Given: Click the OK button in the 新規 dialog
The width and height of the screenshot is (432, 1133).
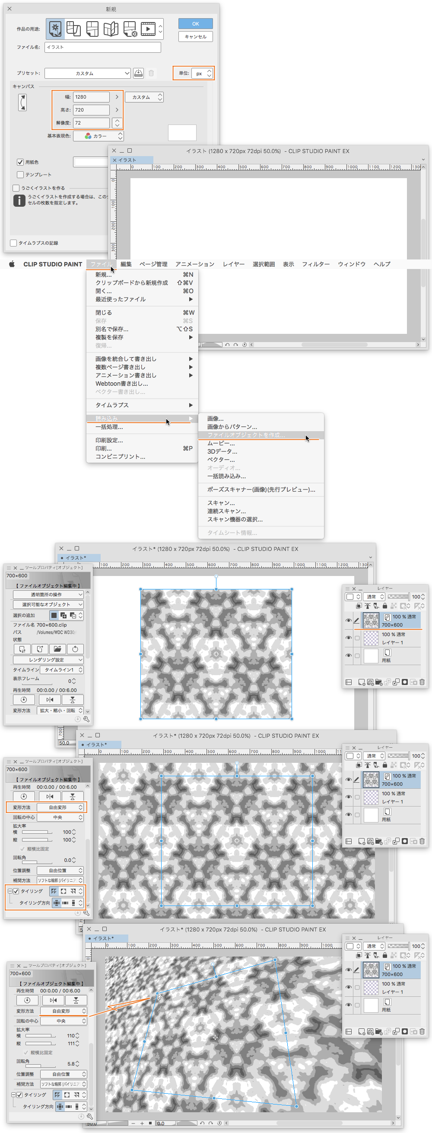Looking at the screenshot, I should click(x=196, y=24).
